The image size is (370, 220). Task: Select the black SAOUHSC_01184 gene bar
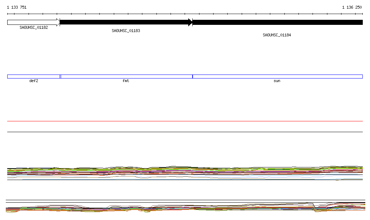[x=277, y=22]
